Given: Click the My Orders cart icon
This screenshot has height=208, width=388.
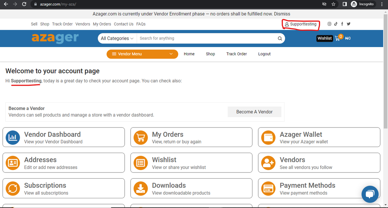Looking at the screenshot, I should click(x=141, y=137).
